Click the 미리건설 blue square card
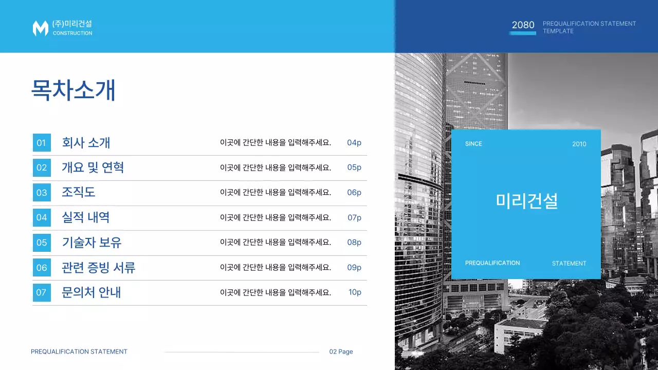Image resolution: width=658 pixels, height=370 pixels. click(x=526, y=202)
